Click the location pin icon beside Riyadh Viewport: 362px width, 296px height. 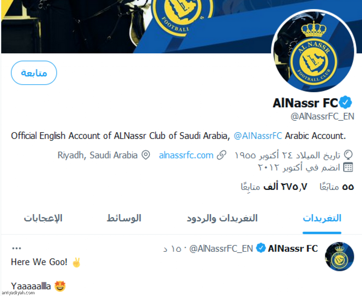[x=146, y=155]
